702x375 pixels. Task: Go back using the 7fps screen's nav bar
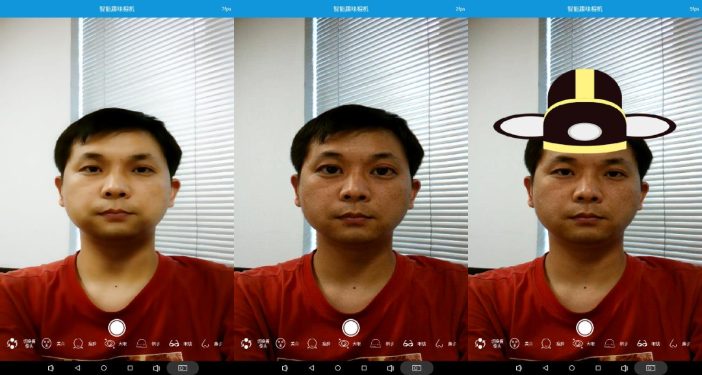(77, 368)
